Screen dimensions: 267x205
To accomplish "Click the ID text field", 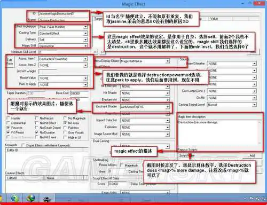I will [64, 14].
